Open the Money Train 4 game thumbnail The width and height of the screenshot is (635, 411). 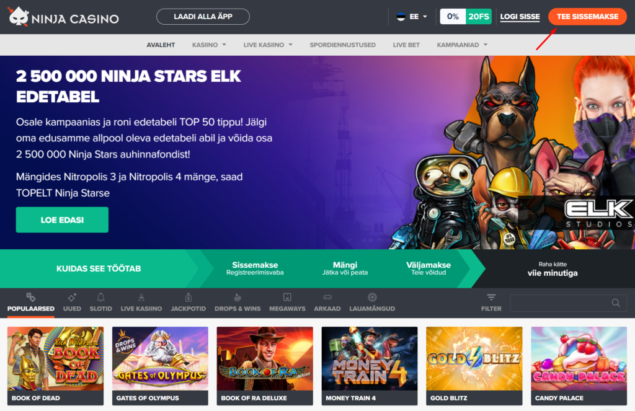[x=370, y=366]
